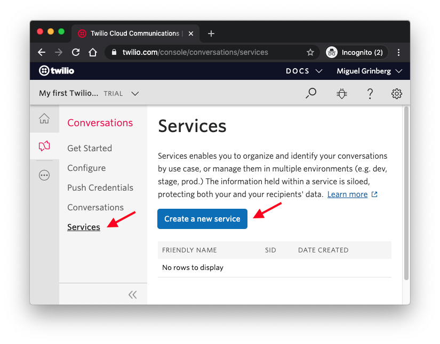
Task: Click the macOS yellow minimize button
Action: [51, 31]
